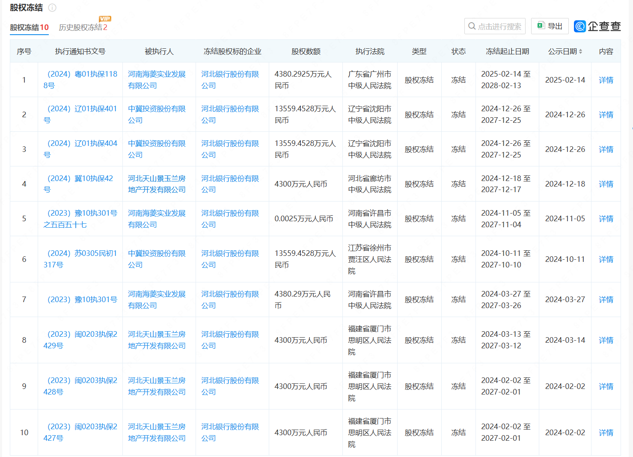This screenshot has width=633, height=457.
Task: Open 中冀投资股份有限公司 in row 2
Action: coord(157,114)
